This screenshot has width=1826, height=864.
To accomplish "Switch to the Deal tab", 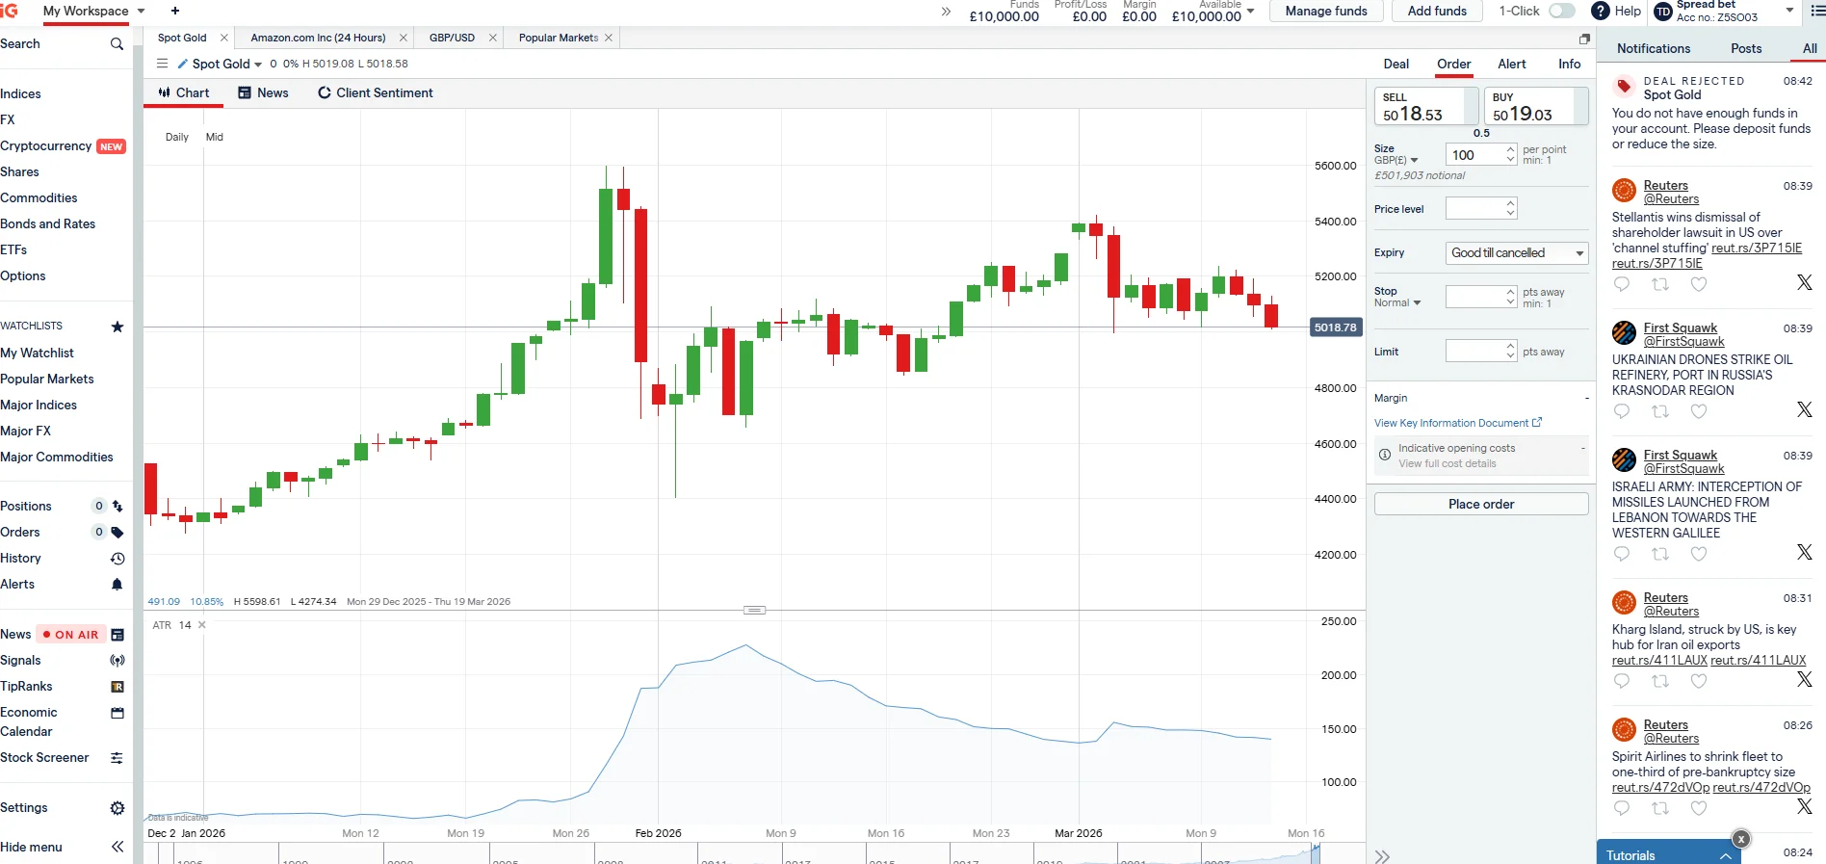I will point(1396,64).
